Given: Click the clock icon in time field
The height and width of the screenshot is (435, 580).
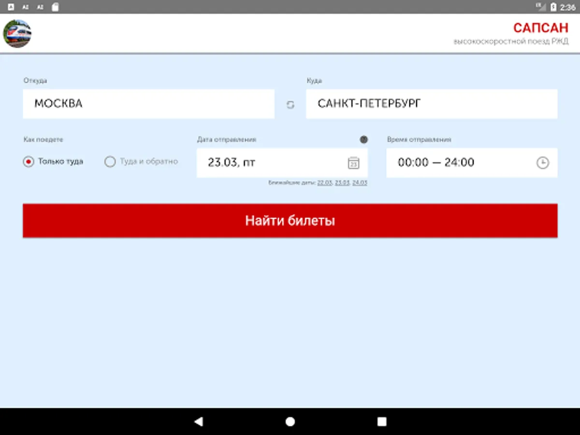Looking at the screenshot, I should click(543, 163).
